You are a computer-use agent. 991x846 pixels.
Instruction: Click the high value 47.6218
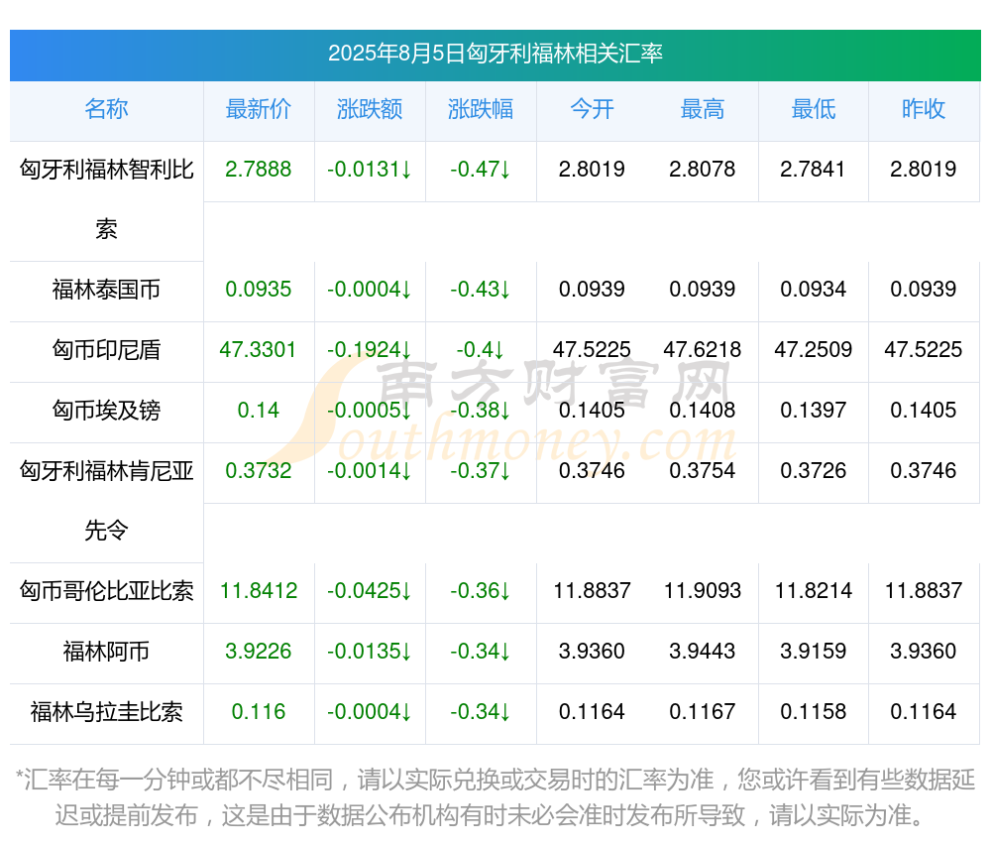tap(703, 350)
